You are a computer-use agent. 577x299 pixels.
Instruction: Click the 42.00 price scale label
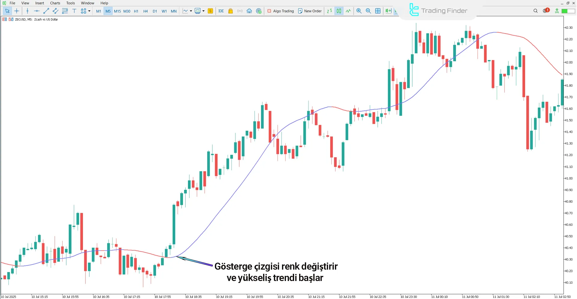(x=568, y=62)
